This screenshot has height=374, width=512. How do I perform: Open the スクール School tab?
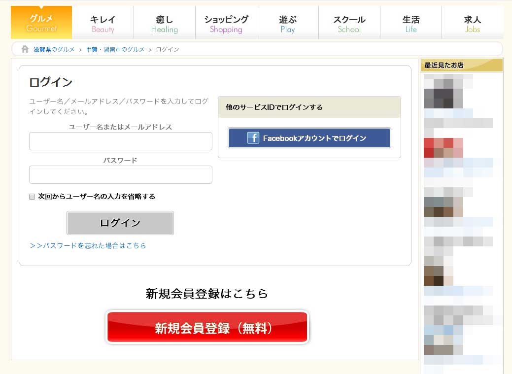(x=349, y=24)
